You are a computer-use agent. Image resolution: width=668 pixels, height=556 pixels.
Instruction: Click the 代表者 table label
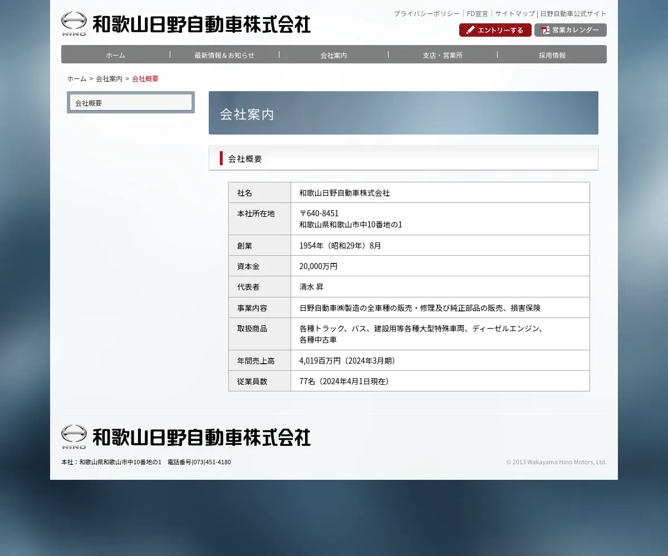click(248, 287)
